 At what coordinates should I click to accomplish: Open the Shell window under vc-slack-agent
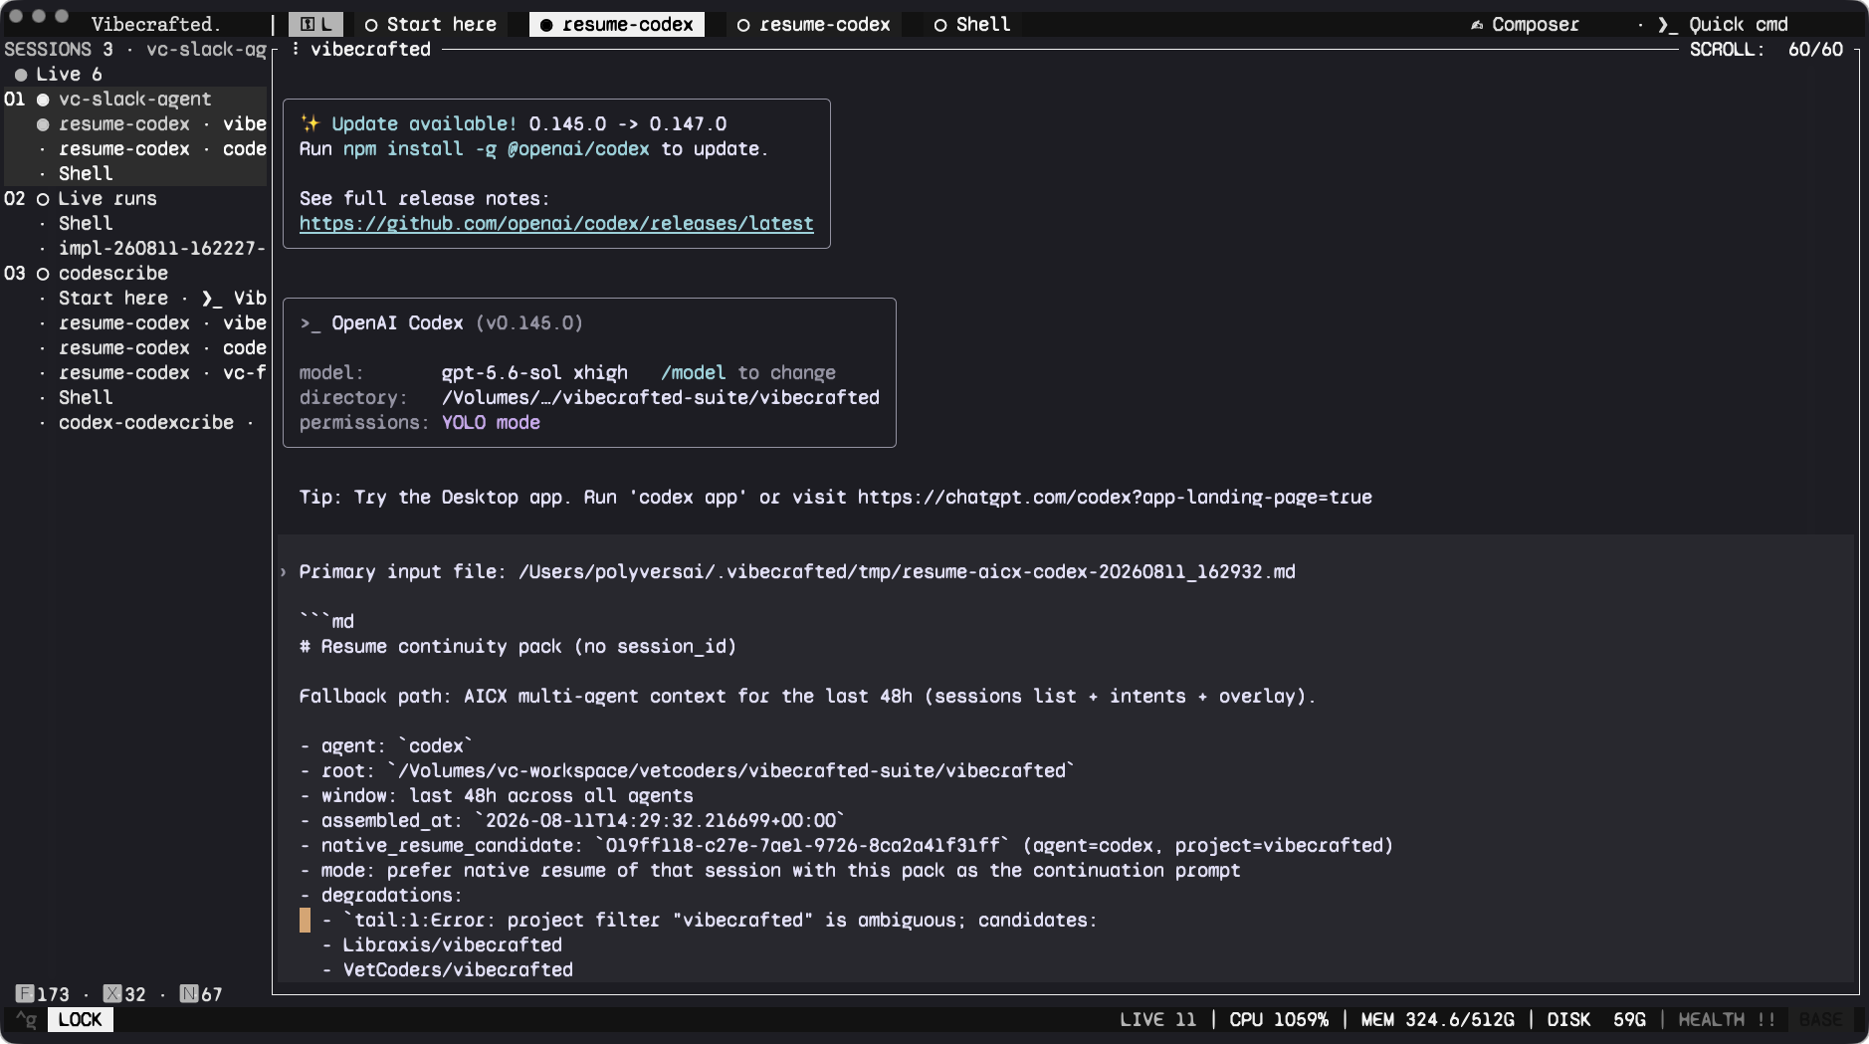coord(86,174)
